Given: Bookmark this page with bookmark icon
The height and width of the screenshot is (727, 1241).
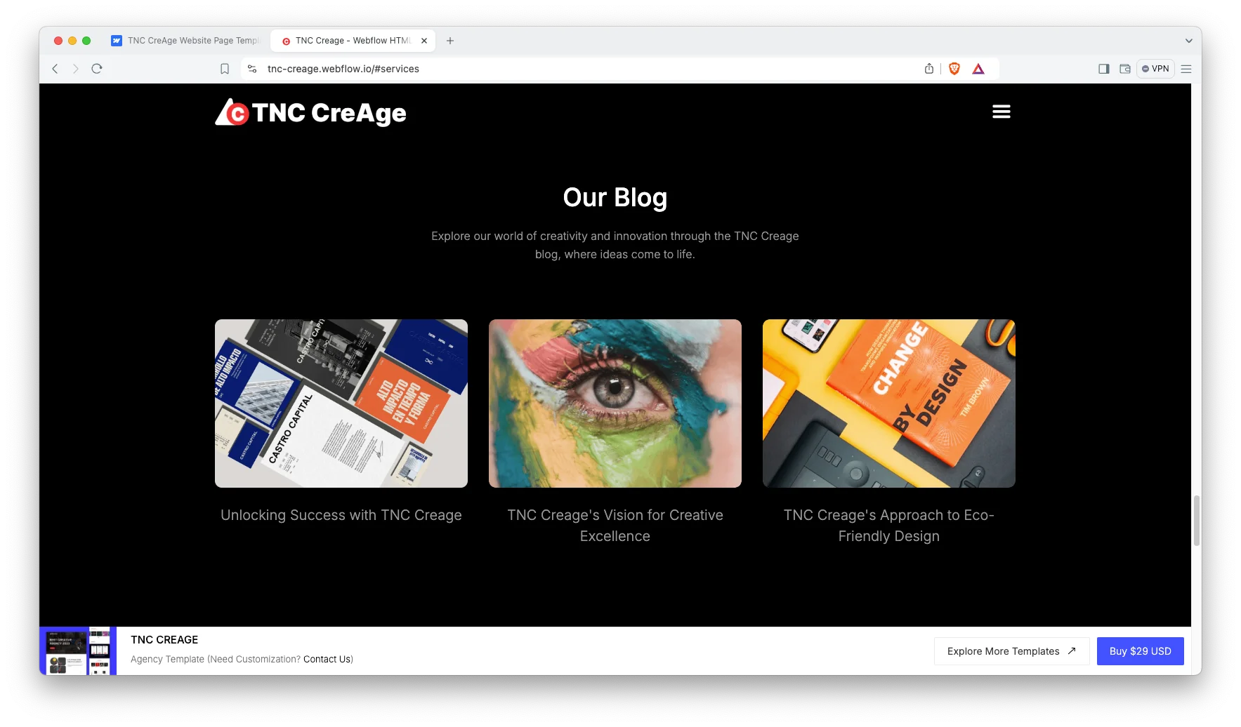Looking at the screenshot, I should (x=225, y=69).
